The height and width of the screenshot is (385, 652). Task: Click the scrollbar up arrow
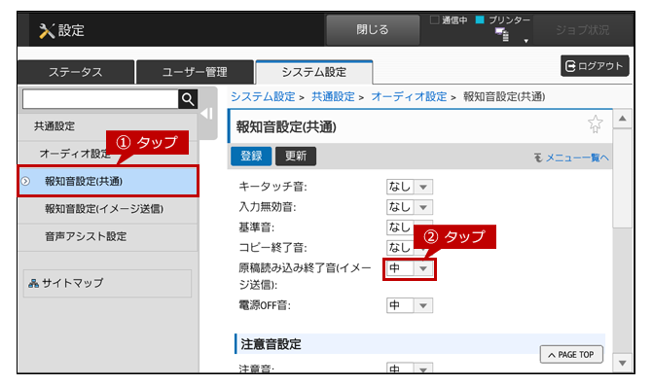[623, 119]
